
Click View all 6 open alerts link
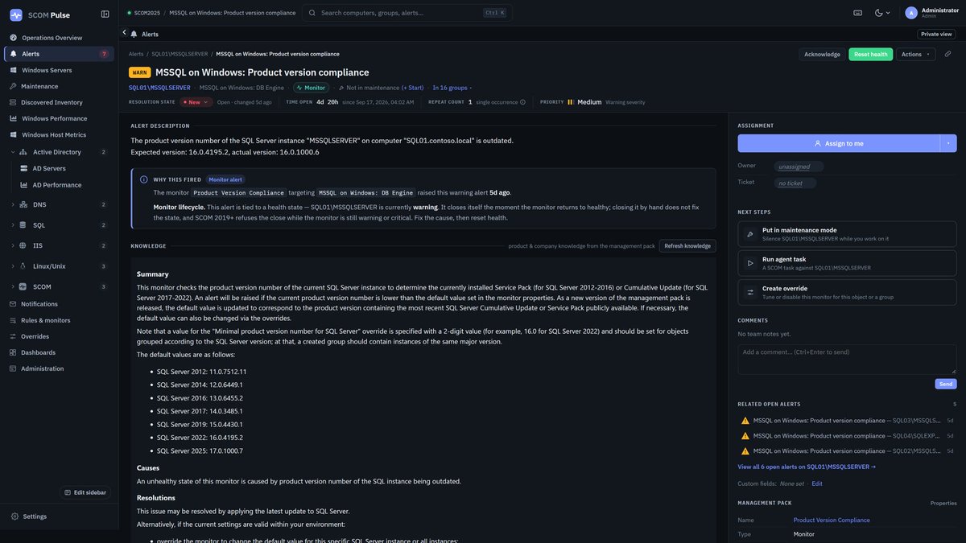tap(807, 467)
